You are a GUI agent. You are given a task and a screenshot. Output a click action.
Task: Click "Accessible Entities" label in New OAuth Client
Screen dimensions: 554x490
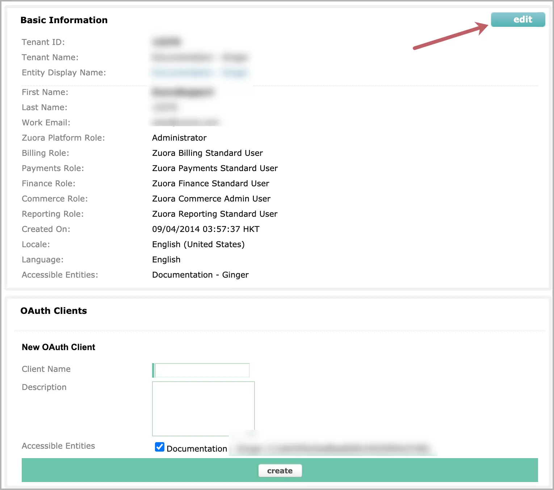click(58, 446)
